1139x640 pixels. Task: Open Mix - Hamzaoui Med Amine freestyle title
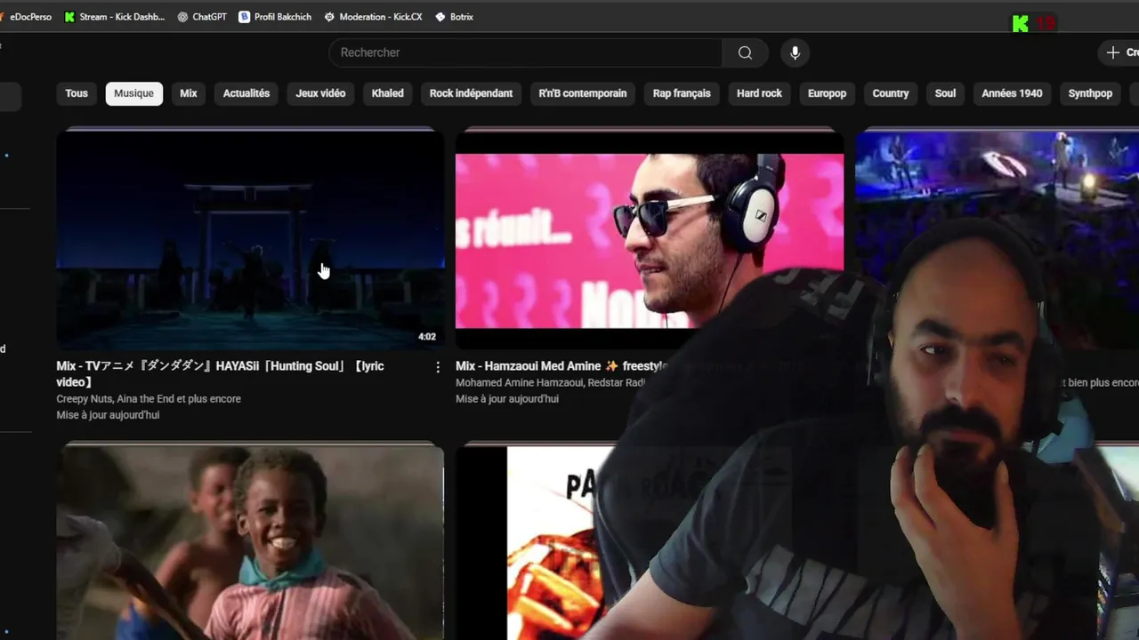[x=561, y=366]
